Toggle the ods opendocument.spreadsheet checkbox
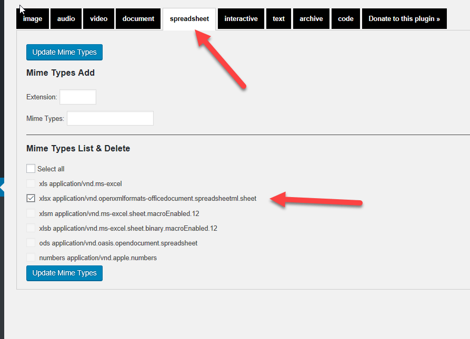This screenshot has width=470, height=339. coord(31,243)
